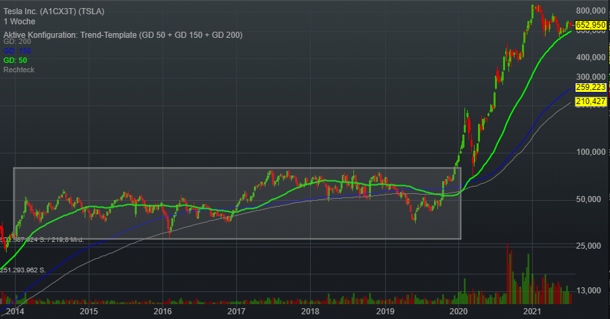Click the 2014 label on time axis
Image resolution: width=610 pixels, height=319 pixels.
click(15, 312)
